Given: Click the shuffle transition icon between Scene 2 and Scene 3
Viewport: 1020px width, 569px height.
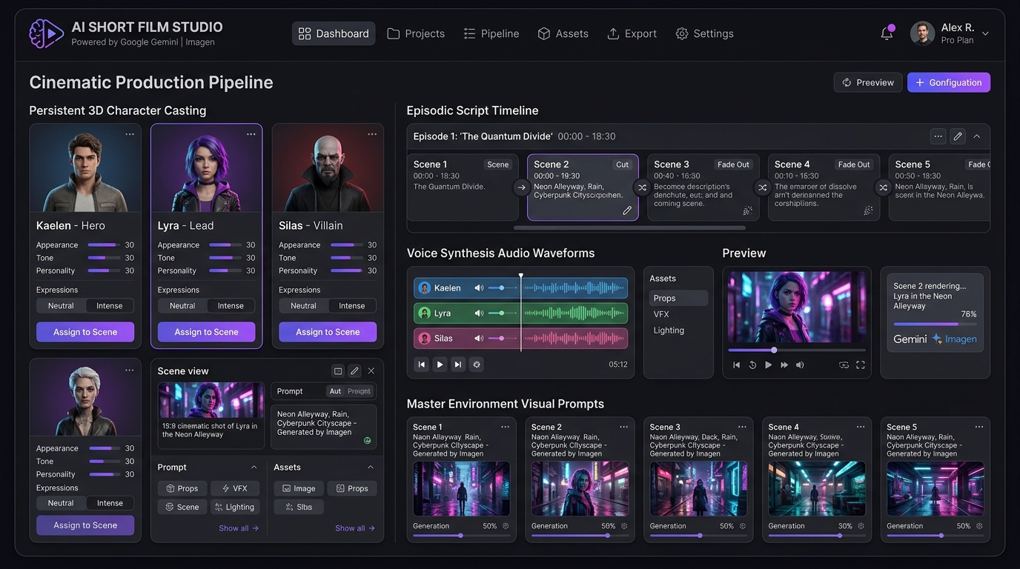Looking at the screenshot, I should pyautogui.click(x=642, y=187).
